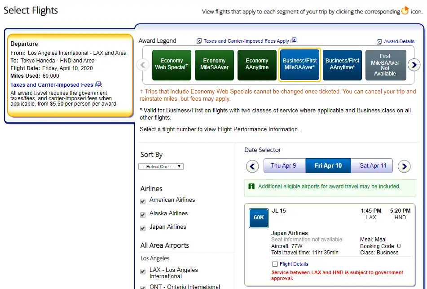
Task: Select the Thu Apr 9 date tab
Action: click(x=284, y=166)
